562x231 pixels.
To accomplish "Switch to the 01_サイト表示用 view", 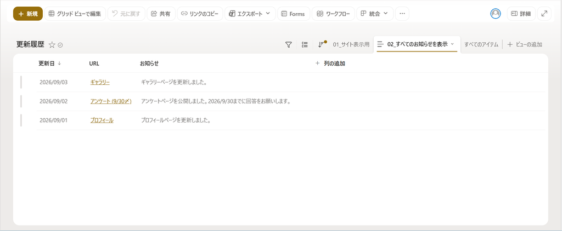I will [351, 45].
